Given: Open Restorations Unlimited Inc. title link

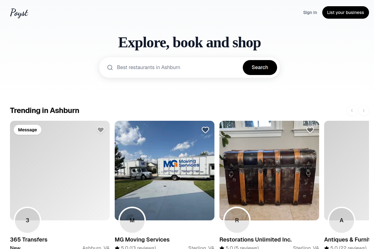Looking at the screenshot, I should (x=256, y=240).
